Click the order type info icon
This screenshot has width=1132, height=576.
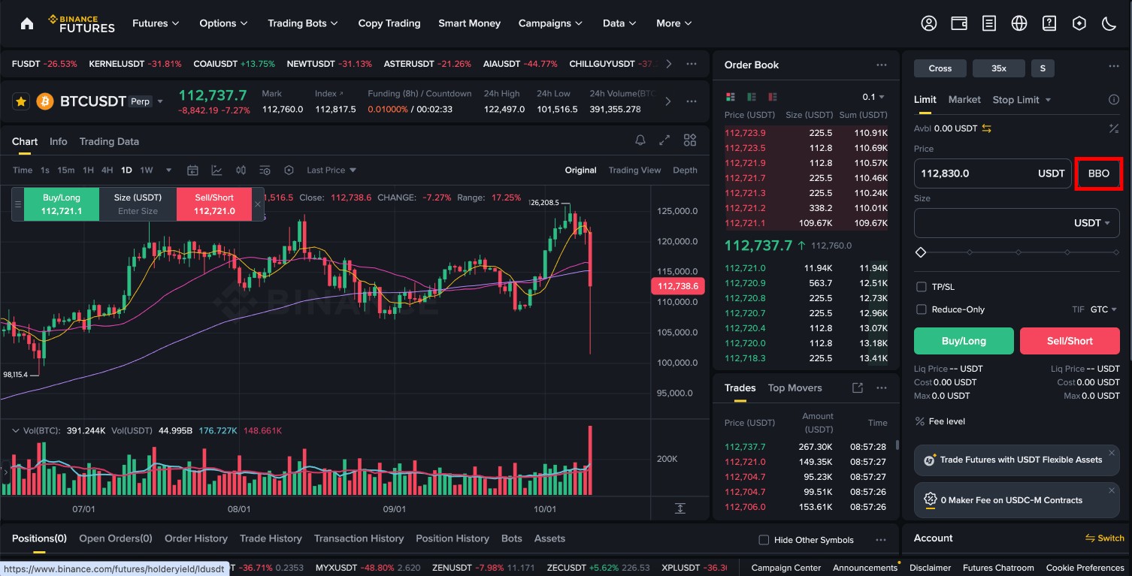[x=1114, y=100]
